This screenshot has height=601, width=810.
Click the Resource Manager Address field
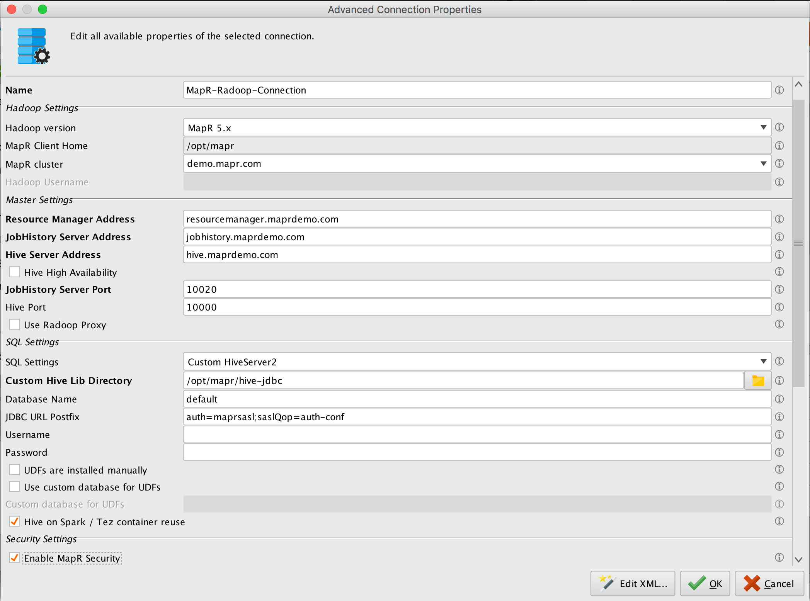477,219
